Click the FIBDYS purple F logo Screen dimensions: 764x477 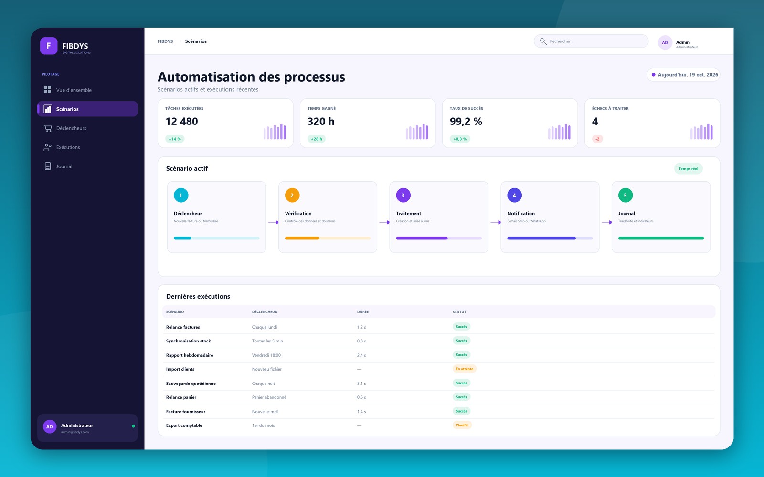coord(49,46)
